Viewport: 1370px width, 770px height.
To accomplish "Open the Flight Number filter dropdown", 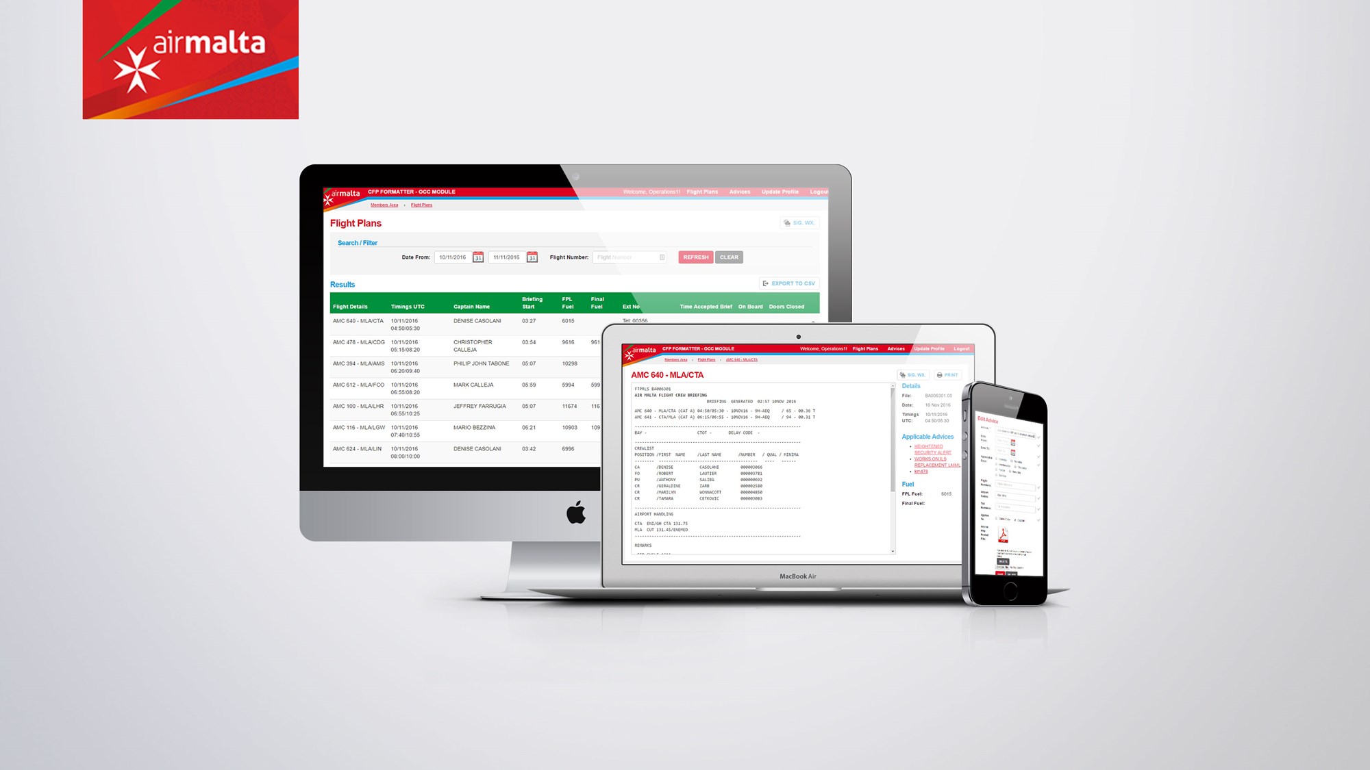I will (x=662, y=257).
